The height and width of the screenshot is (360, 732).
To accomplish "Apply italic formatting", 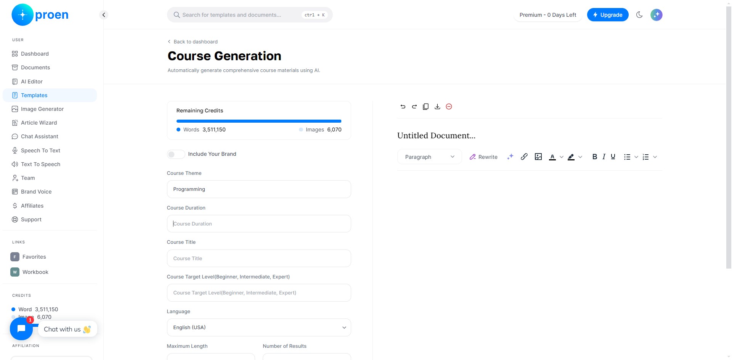I will click(604, 157).
